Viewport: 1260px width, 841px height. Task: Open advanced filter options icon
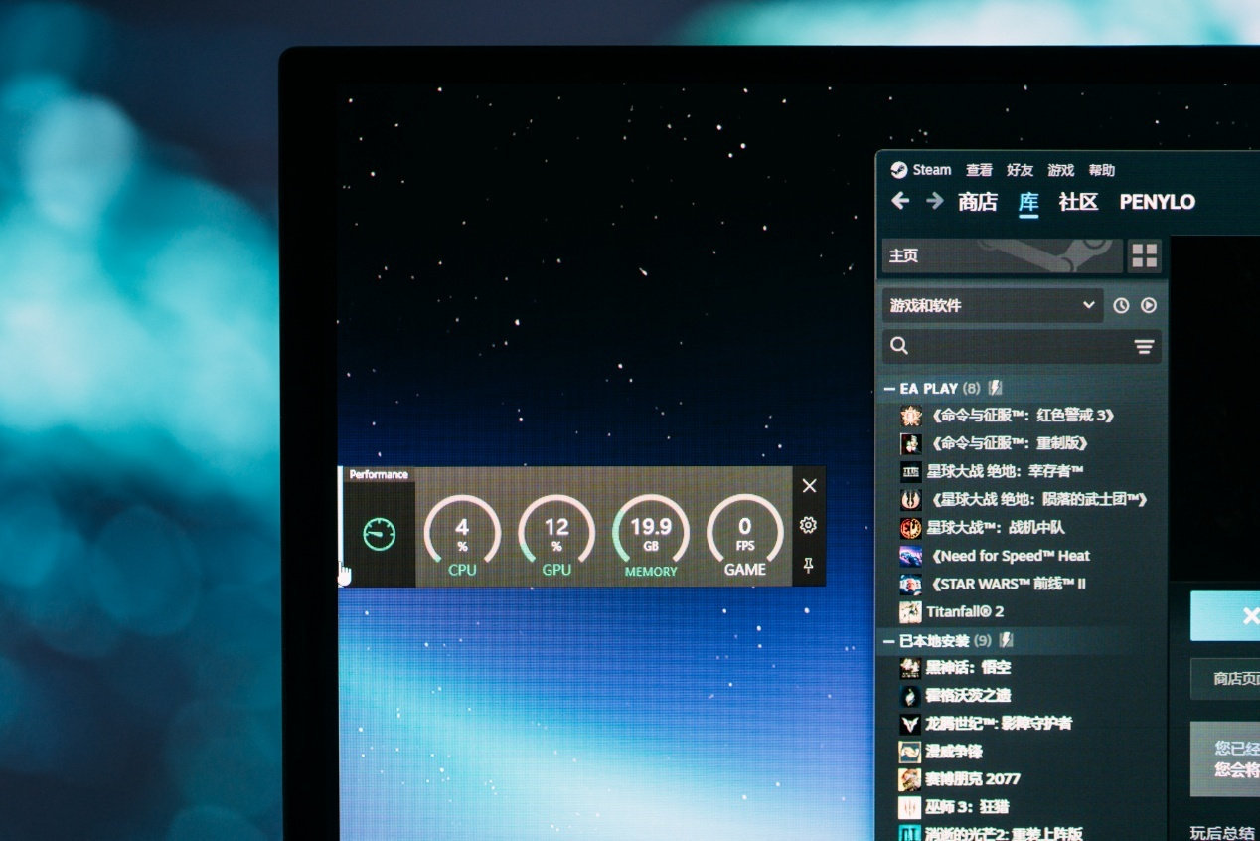[x=1144, y=347]
